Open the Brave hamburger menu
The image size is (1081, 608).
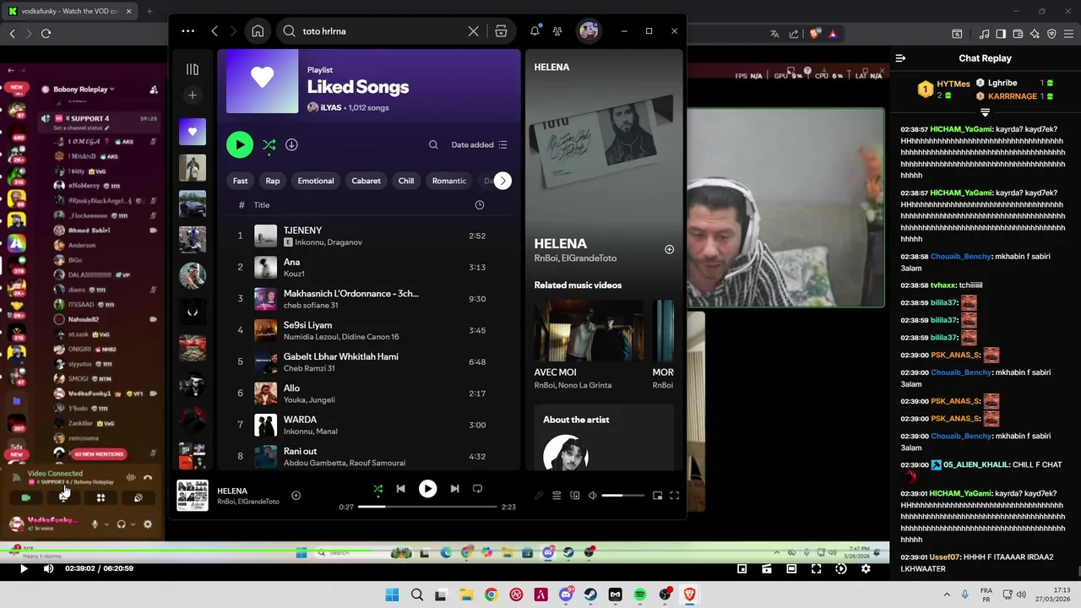pos(1067,34)
